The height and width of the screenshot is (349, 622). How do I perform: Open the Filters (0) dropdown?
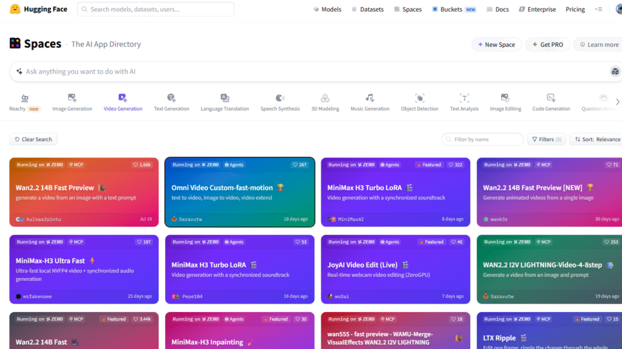(x=547, y=139)
